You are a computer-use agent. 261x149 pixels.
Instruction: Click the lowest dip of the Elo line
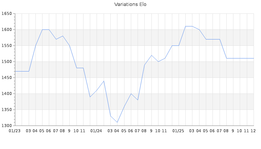(117, 122)
